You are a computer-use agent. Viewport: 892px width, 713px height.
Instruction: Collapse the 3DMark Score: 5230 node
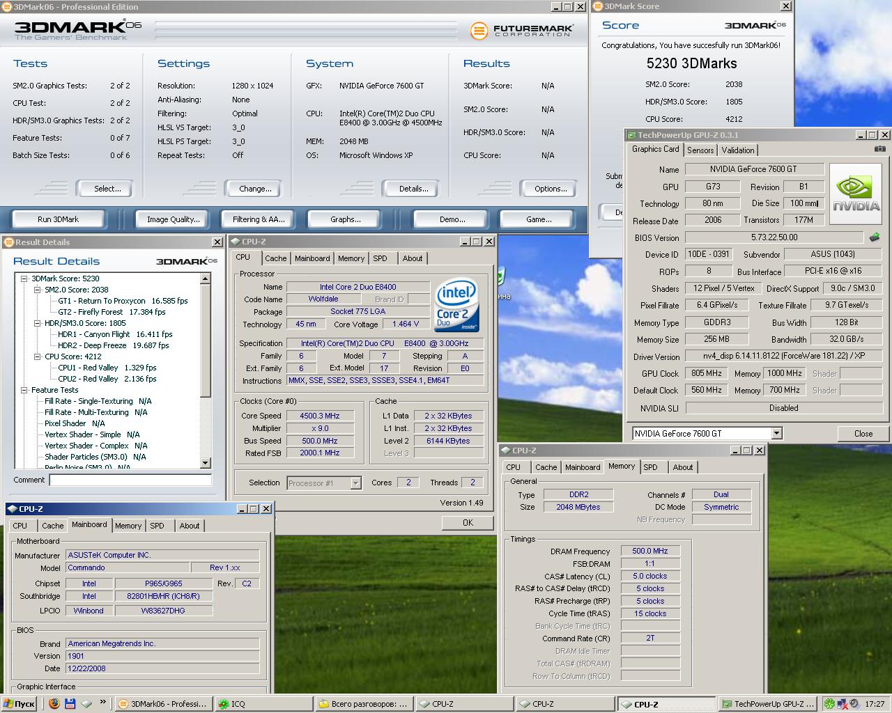click(x=24, y=279)
